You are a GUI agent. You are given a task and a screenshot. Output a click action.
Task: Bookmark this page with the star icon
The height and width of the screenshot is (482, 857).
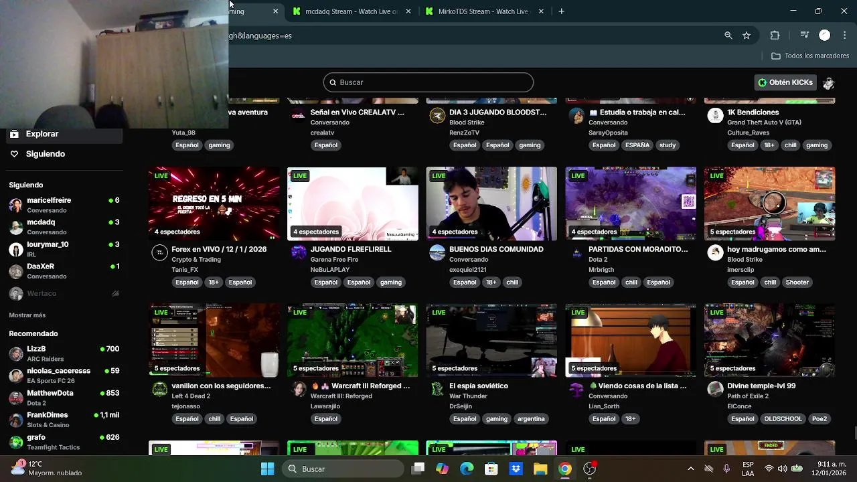pos(747,35)
